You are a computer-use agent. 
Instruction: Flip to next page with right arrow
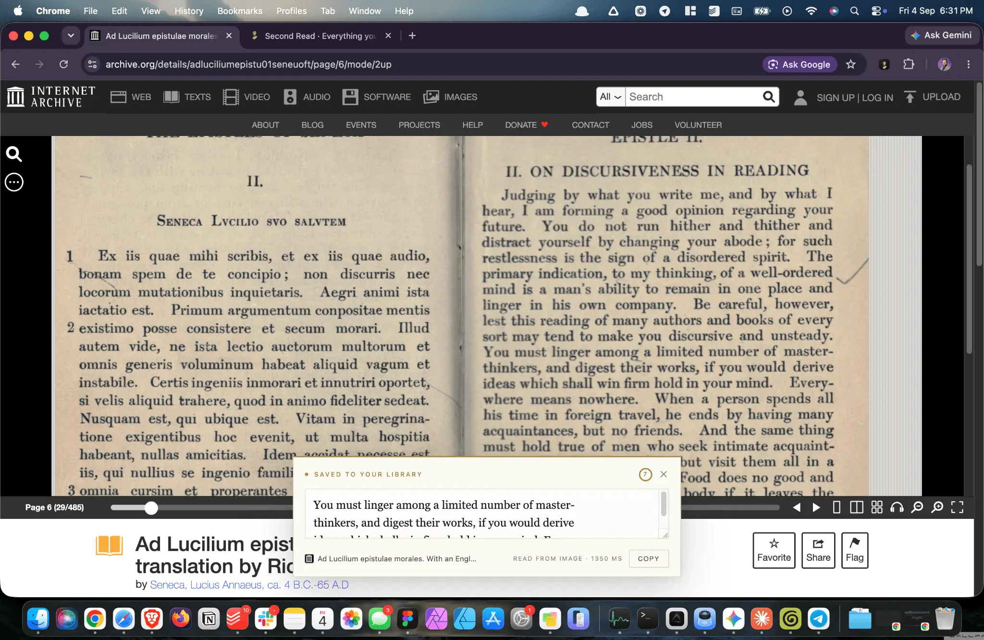(x=816, y=507)
